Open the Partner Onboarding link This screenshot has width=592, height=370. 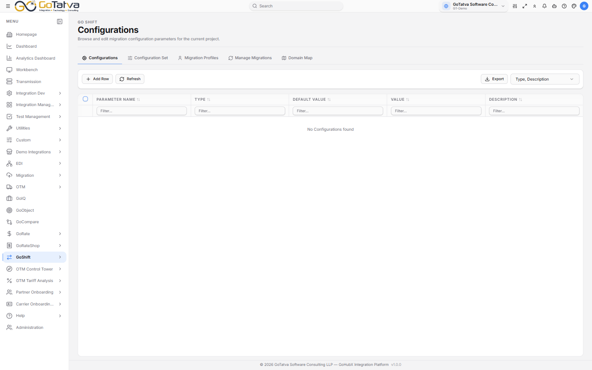pos(35,292)
